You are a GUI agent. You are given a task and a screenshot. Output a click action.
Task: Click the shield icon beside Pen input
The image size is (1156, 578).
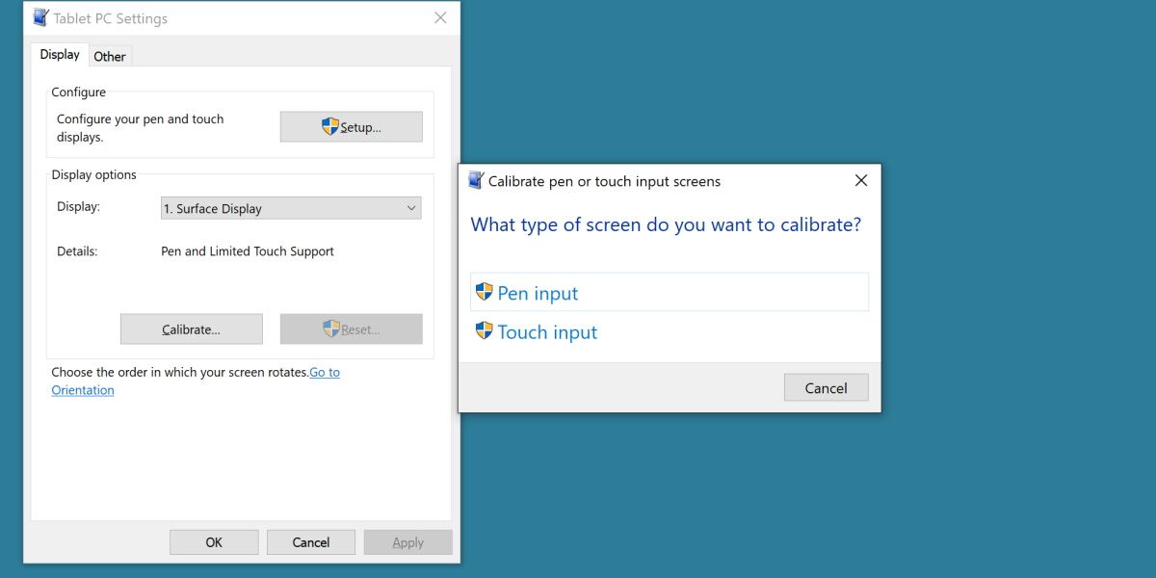(x=484, y=291)
